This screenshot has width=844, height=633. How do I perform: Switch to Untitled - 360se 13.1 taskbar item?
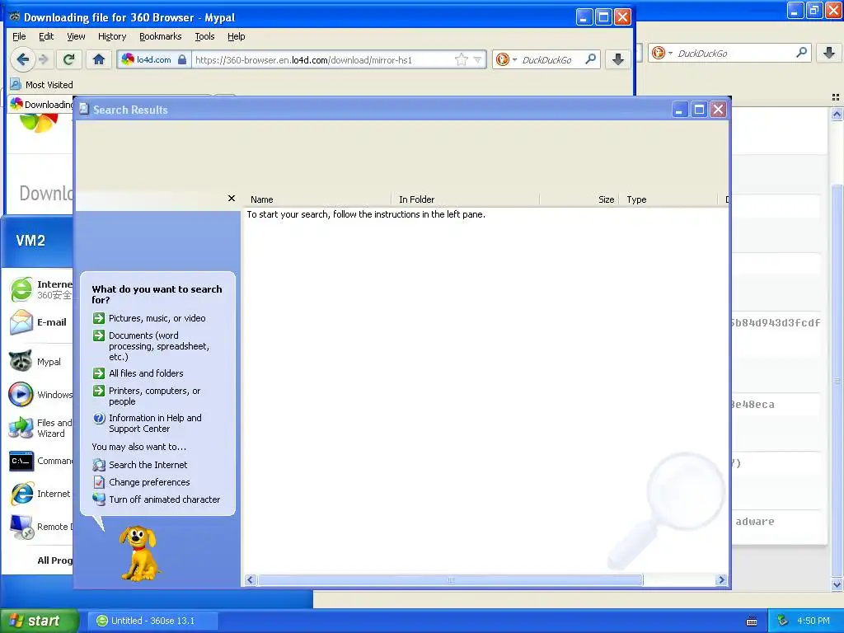(x=152, y=621)
